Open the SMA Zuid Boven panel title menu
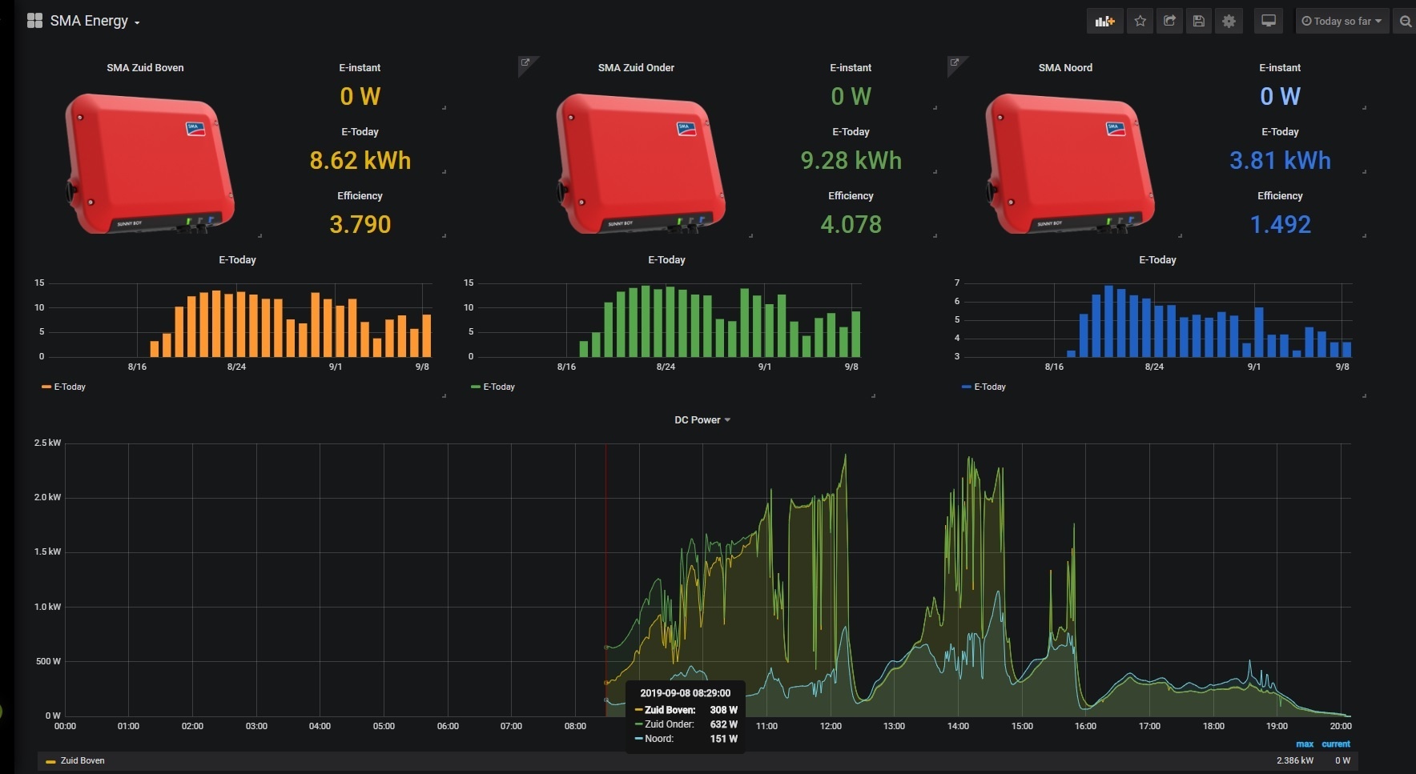The width and height of the screenshot is (1416, 774). [145, 68]
